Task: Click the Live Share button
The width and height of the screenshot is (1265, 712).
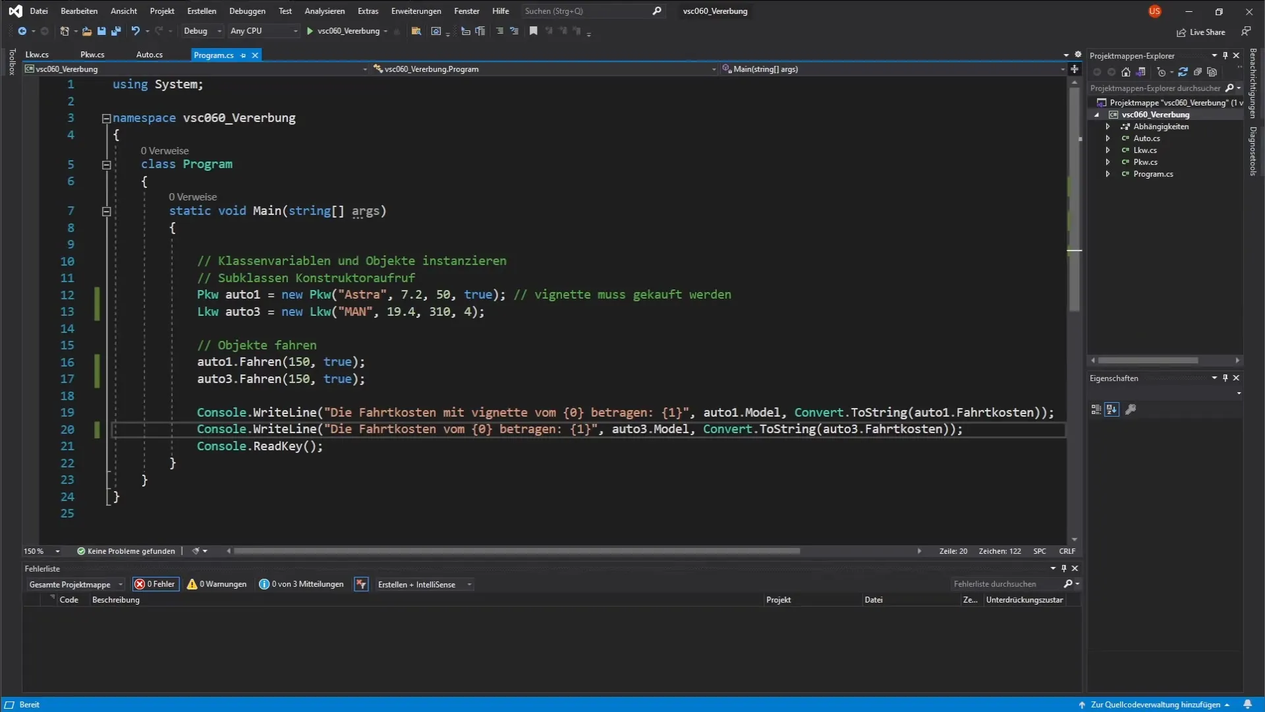Action: point(1201,32)
